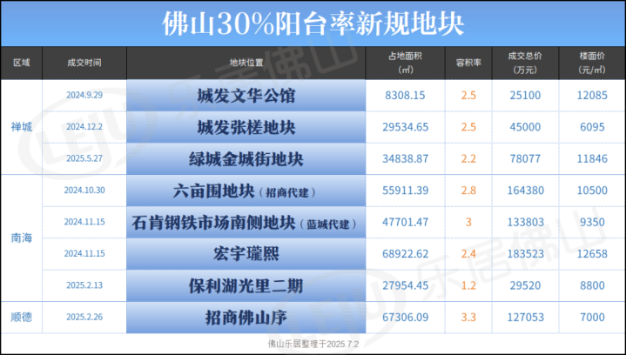Click the floor price 9350
Screen dimensions: 626x355
click(x=592, y=222)
